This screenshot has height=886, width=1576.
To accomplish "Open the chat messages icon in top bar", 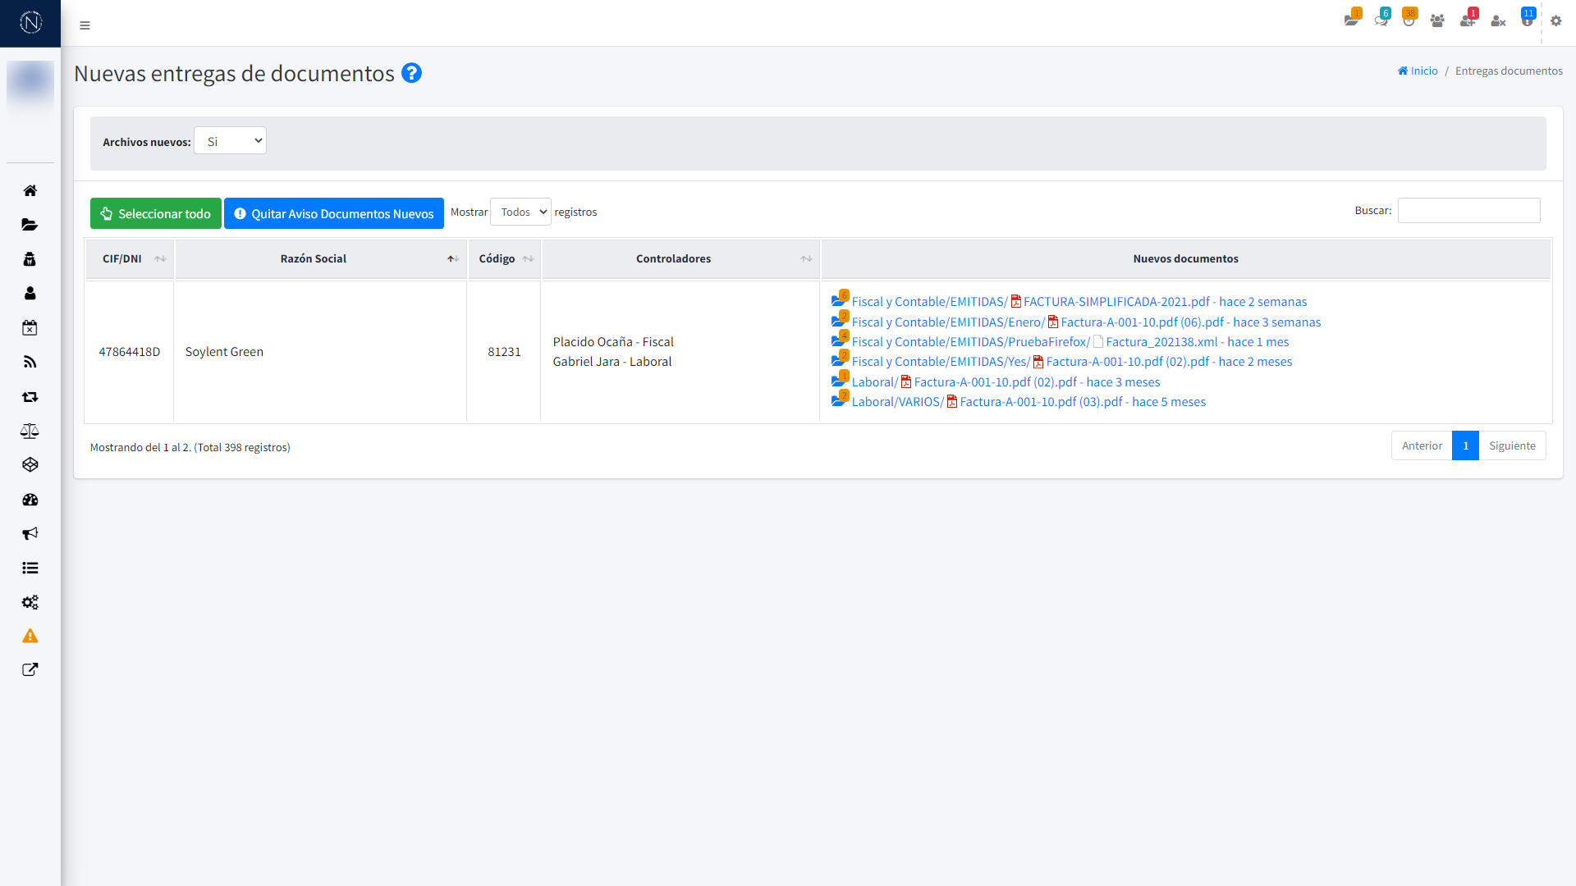I will pos(1381,21).
